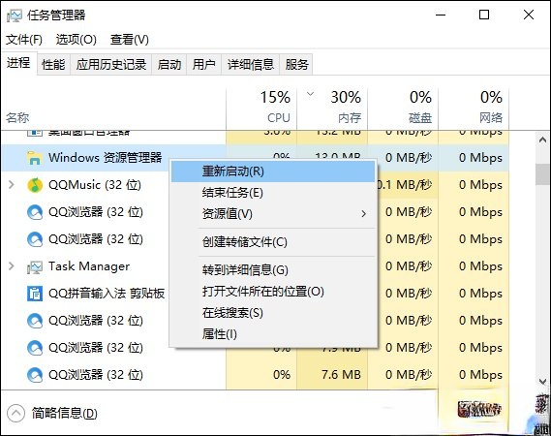Click the 7.6 MB memory cell
This screenshot has width=551, height=436.
click(x=332, y=375)
